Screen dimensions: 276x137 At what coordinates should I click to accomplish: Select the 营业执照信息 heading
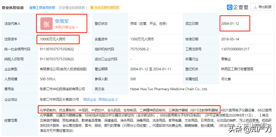13,8
